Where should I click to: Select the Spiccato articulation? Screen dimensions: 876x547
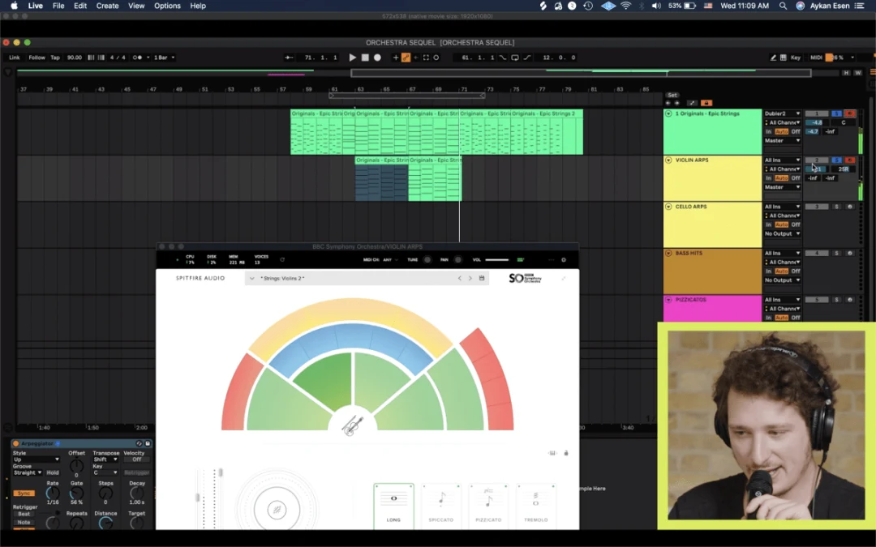tap(440, 505)
